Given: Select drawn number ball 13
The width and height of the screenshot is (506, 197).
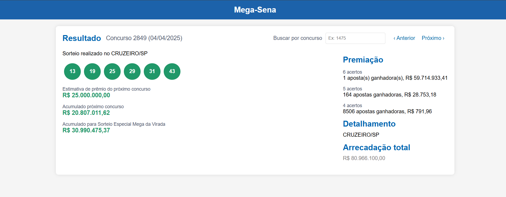Looking at the screenshot, I should [x=72, y=72].
